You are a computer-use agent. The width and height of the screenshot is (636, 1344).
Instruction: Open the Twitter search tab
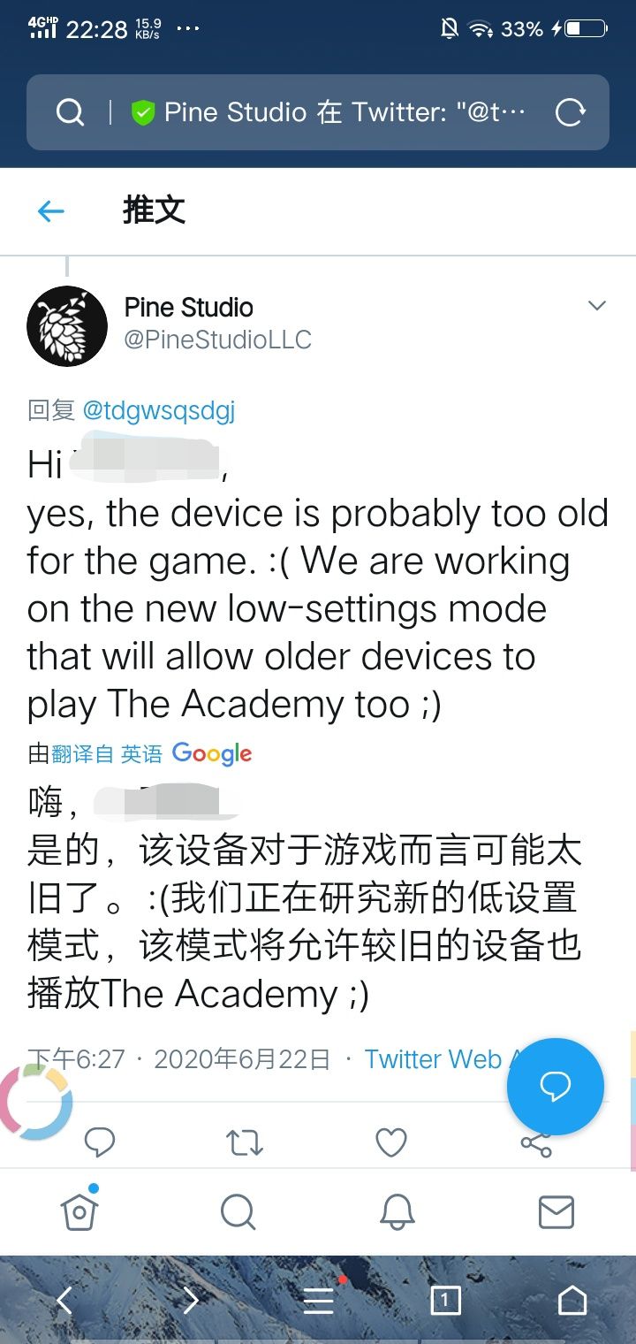tap(238, 1211)
